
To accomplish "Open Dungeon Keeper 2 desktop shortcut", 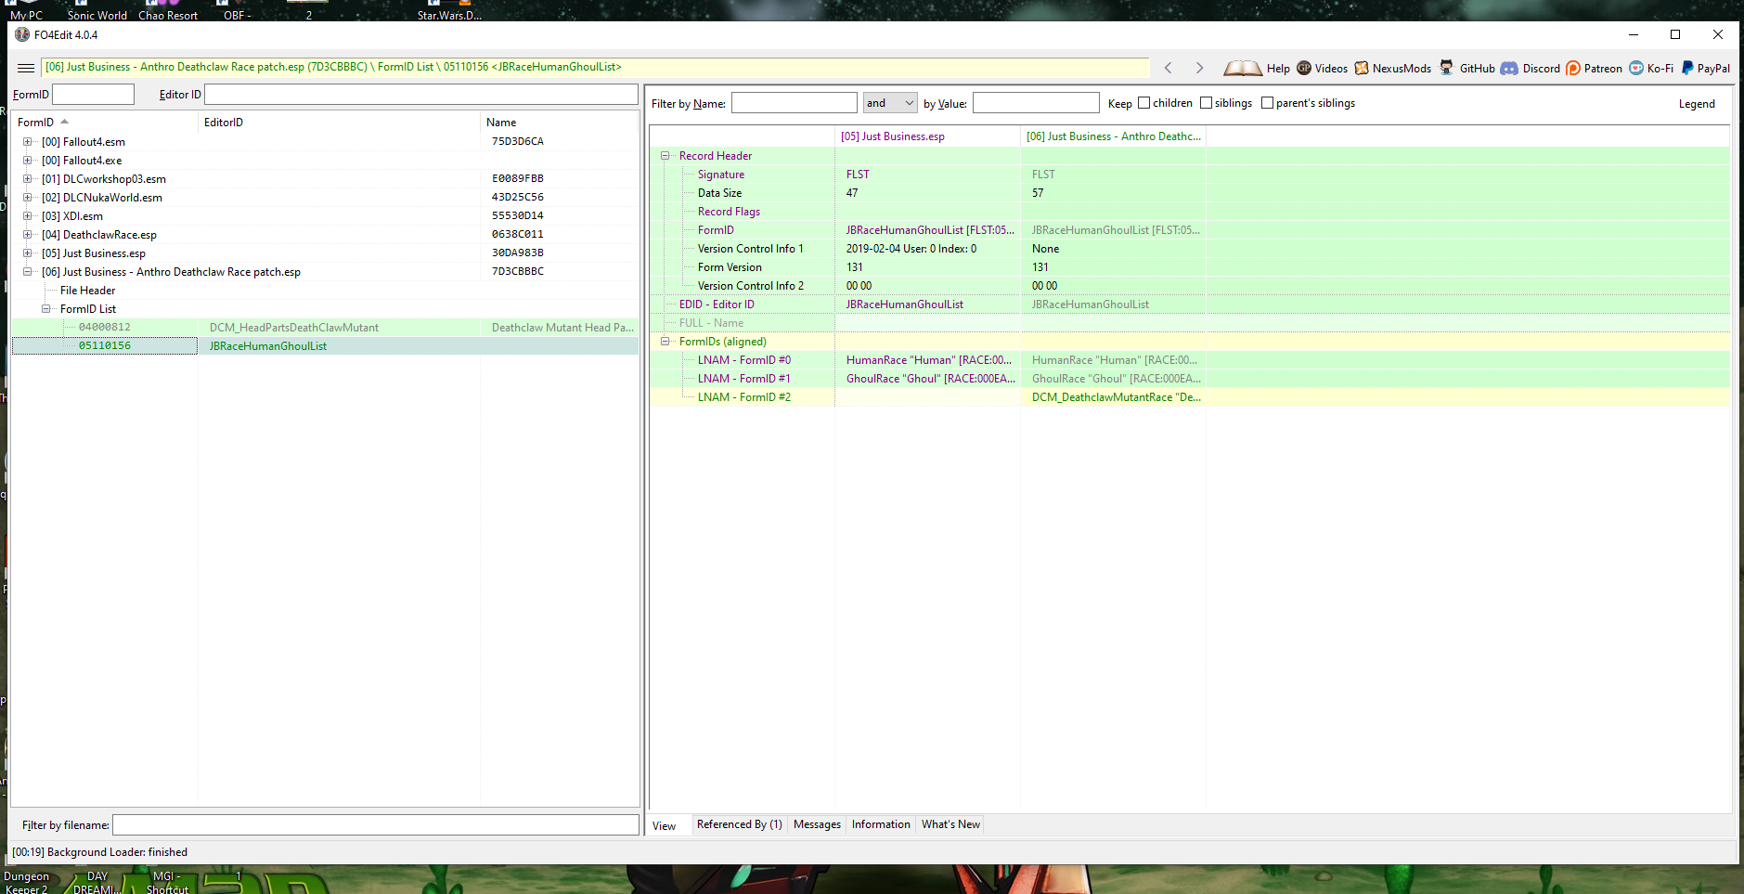I will pos(26,882).
